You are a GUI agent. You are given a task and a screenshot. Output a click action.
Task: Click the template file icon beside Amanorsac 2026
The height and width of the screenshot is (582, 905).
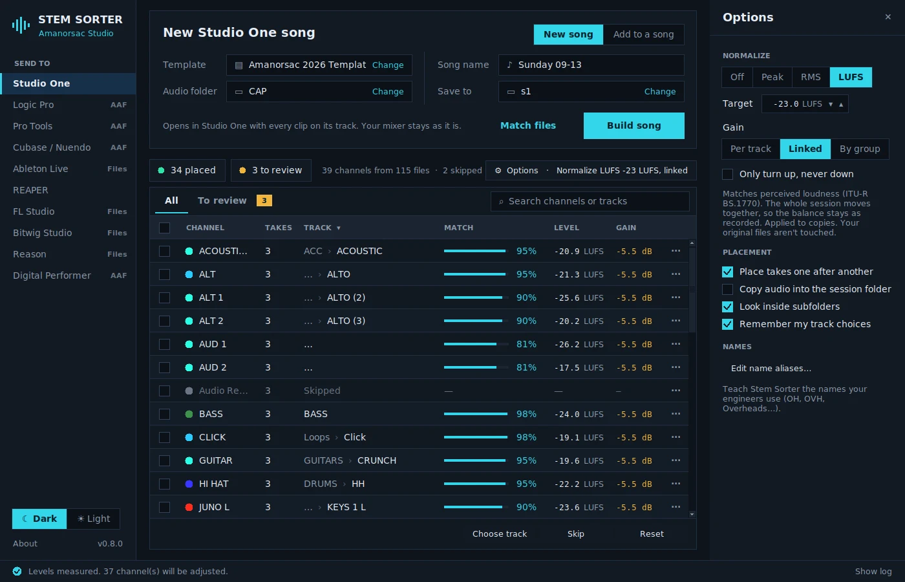239,65
